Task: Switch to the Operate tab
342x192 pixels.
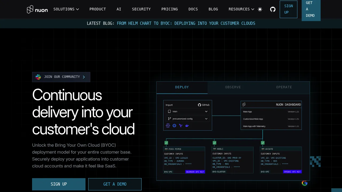Action: (x=284, y=87)
